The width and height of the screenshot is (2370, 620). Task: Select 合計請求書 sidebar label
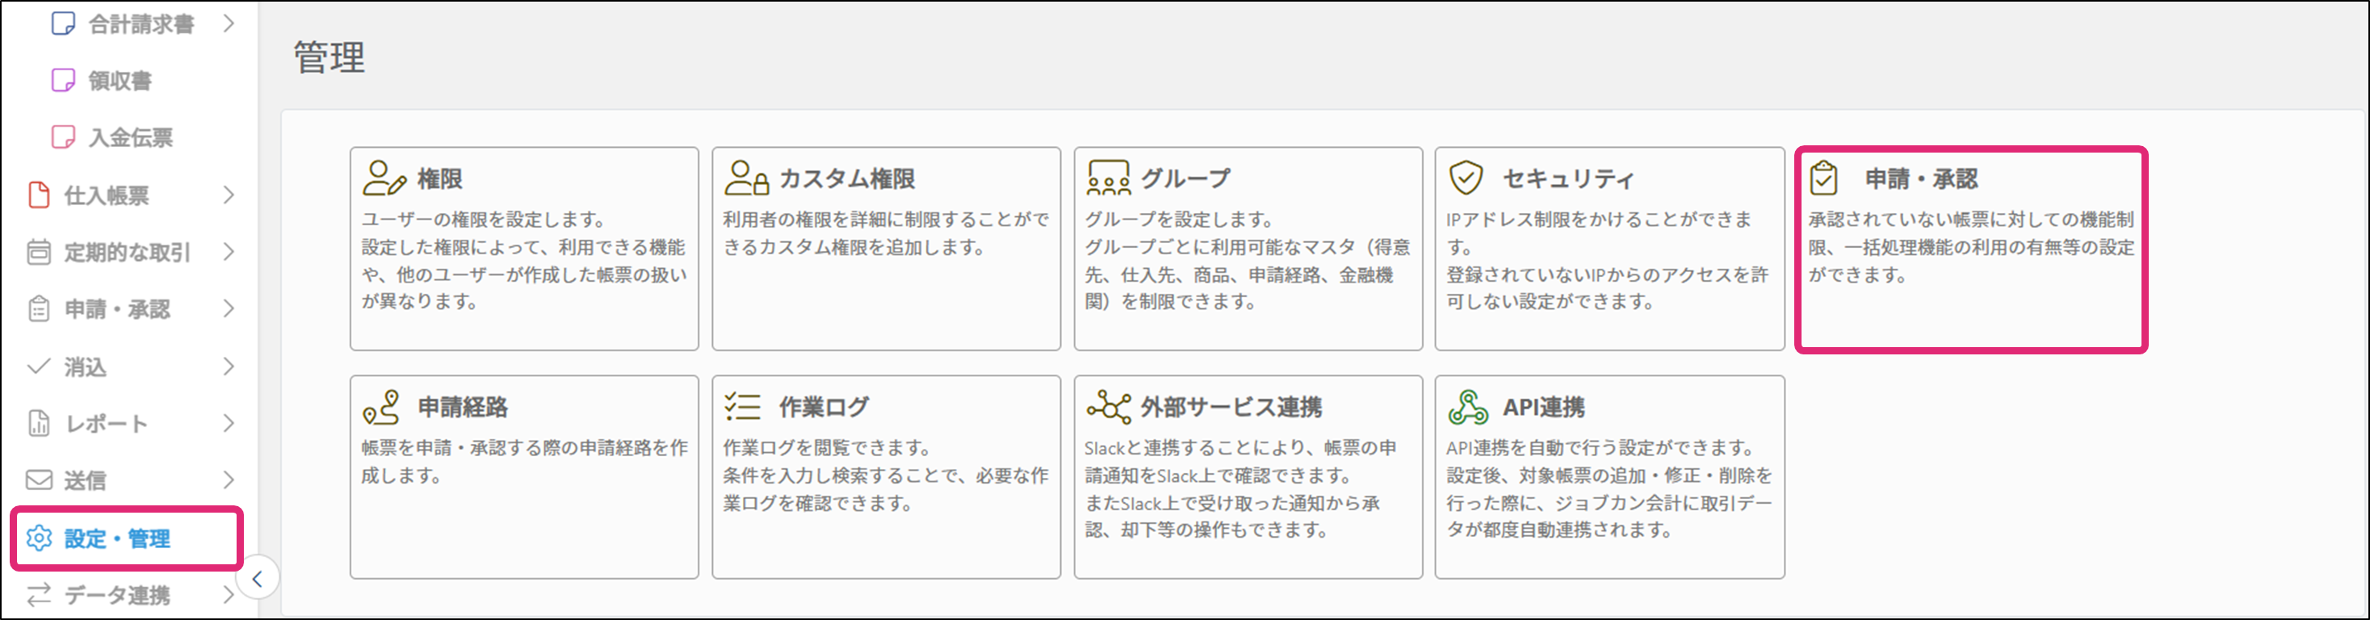141,24
